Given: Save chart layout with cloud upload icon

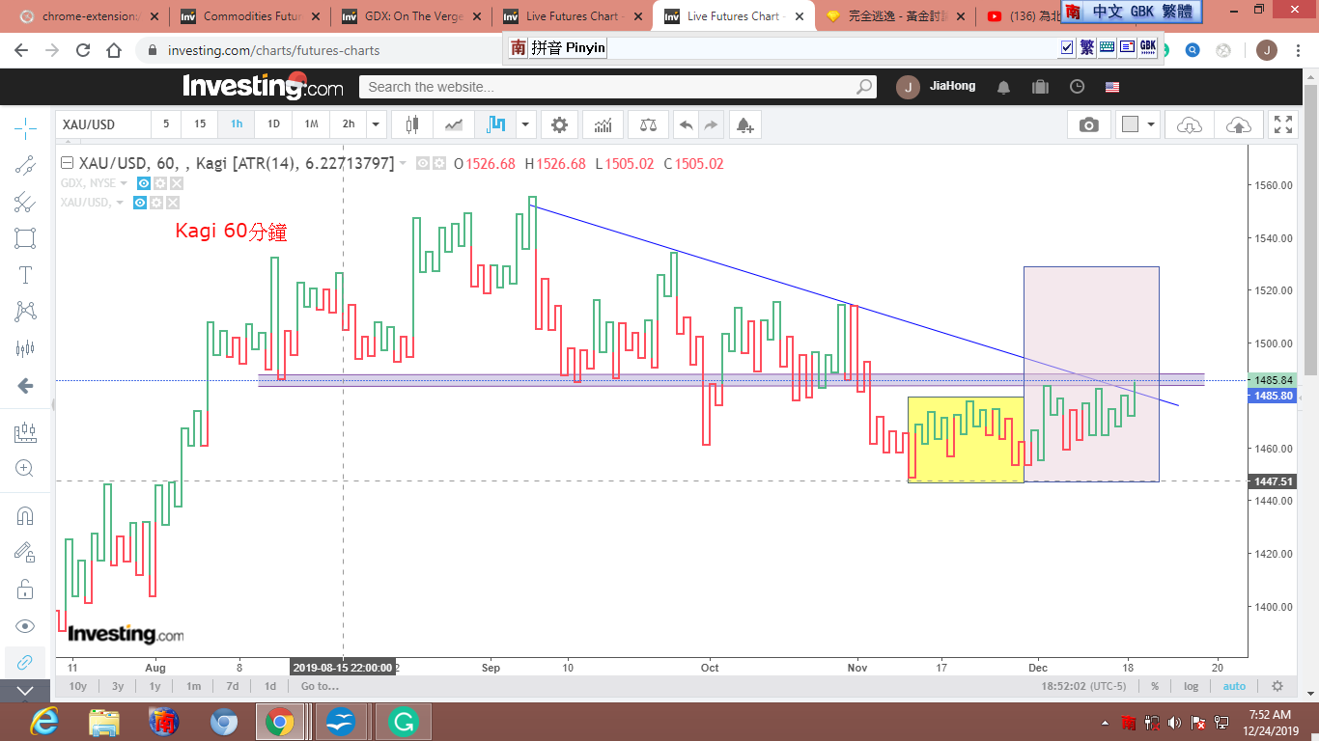Looking at the screenshot, I should [x=1238, y=124].
